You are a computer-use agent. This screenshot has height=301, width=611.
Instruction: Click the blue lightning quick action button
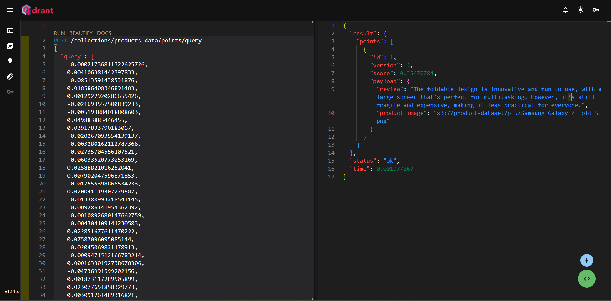pyautogui.click(x=586, y=260)
